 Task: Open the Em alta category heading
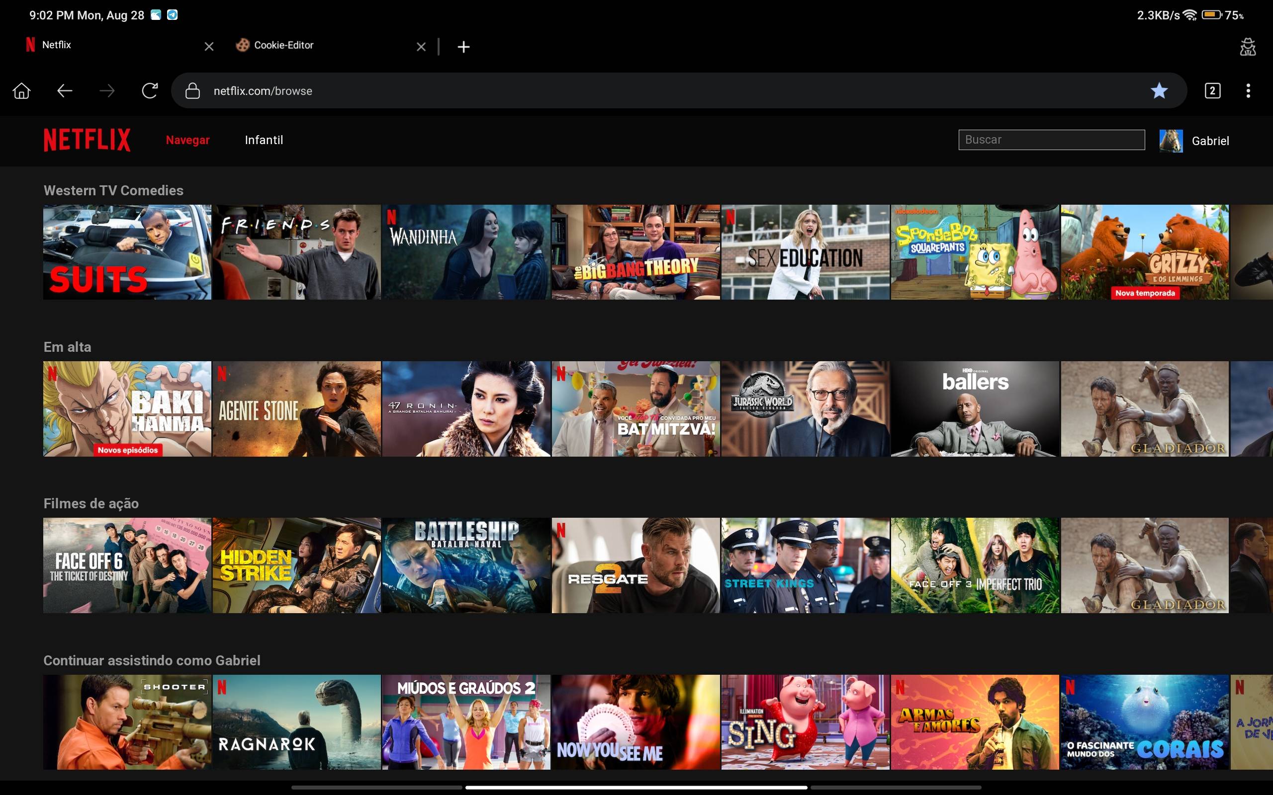[x=67, y=347]
